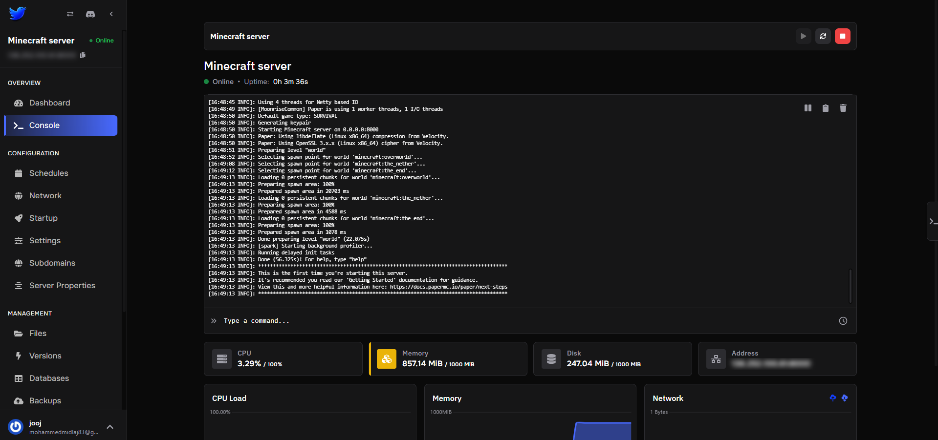The width and height of the screenshot is (938, 440).
Task: Clear console with the trash icon
Action: (843, 108)
